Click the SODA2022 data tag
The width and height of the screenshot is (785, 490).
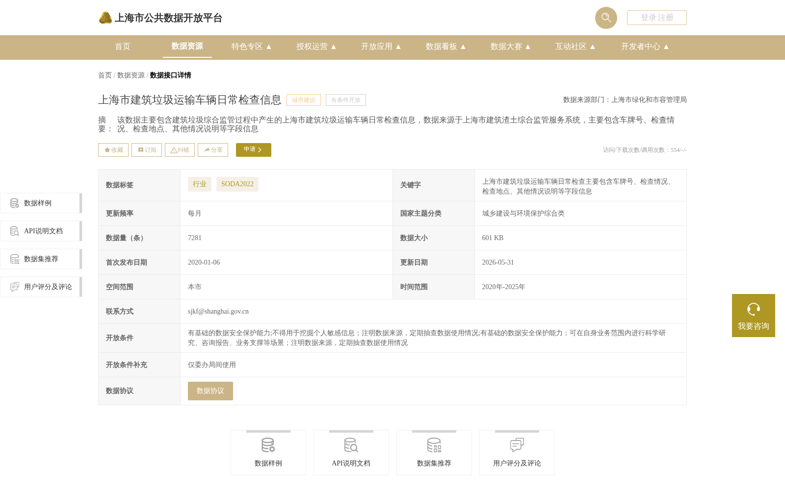click(x=237, y=184)
